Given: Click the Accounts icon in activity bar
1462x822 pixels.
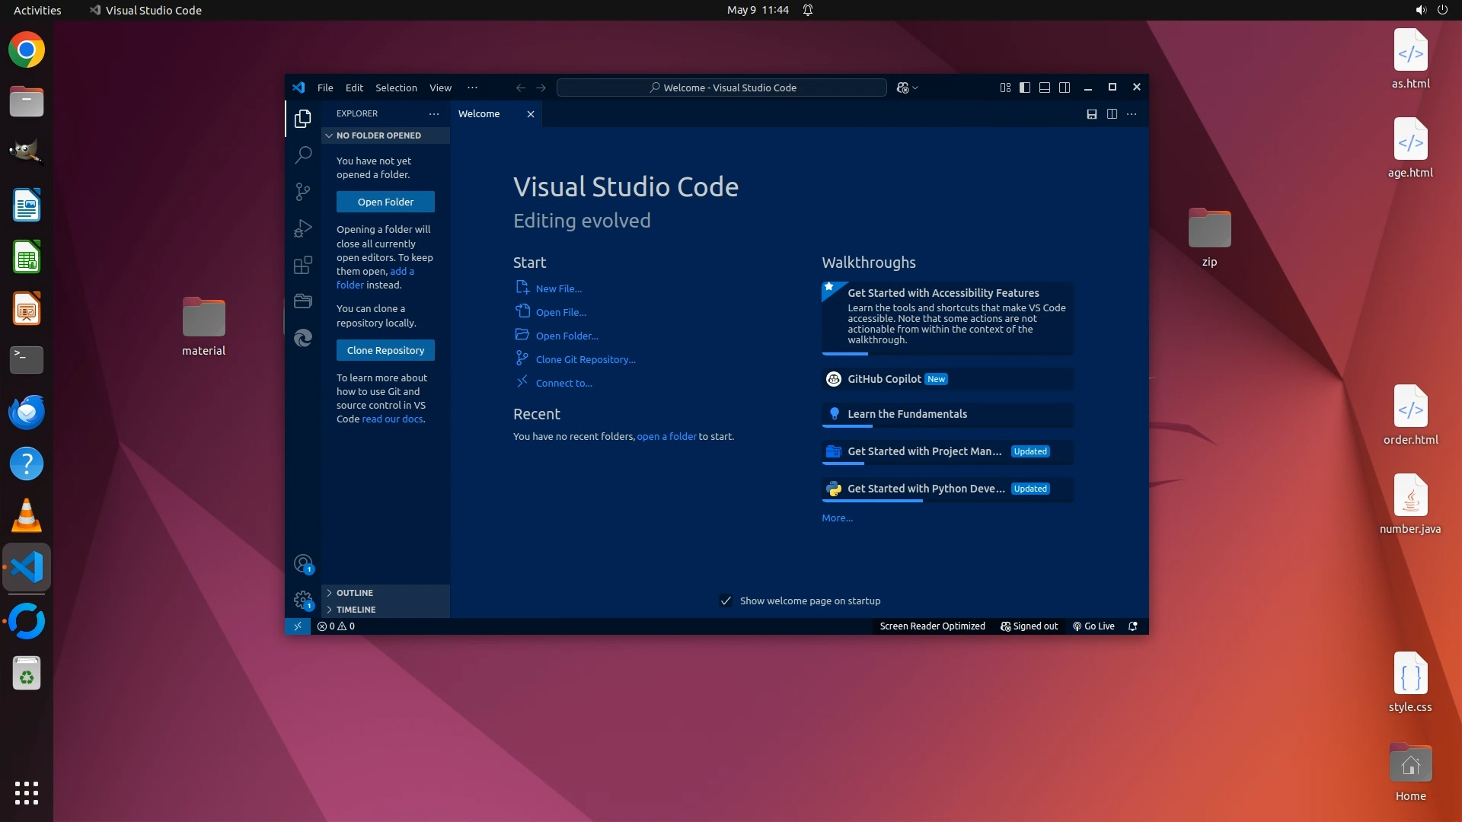Looking at the screenshot, I should tap(303, 563).
